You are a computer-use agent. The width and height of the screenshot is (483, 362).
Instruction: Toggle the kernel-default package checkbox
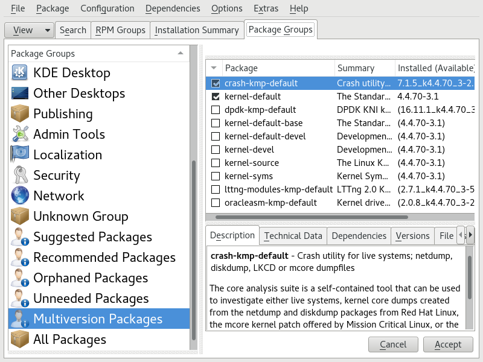pyautogui.click(x=216, y=97)
